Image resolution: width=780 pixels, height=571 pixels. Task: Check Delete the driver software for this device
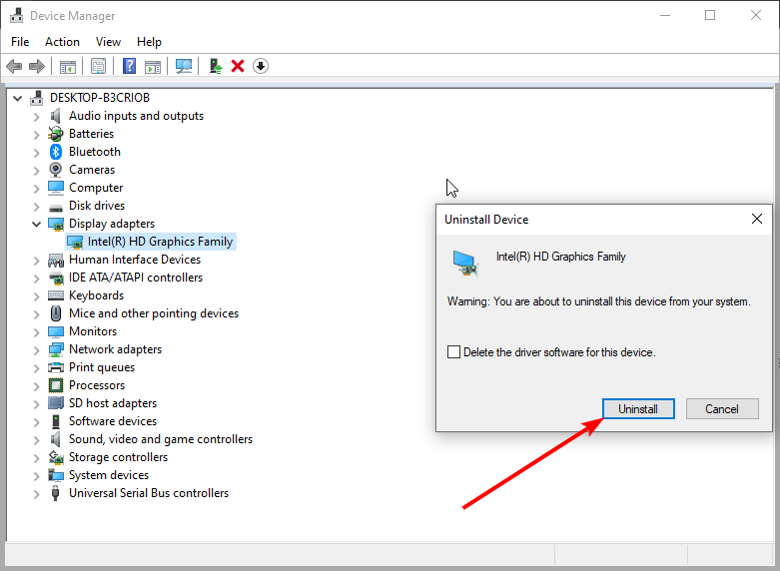tap(453, 352)
